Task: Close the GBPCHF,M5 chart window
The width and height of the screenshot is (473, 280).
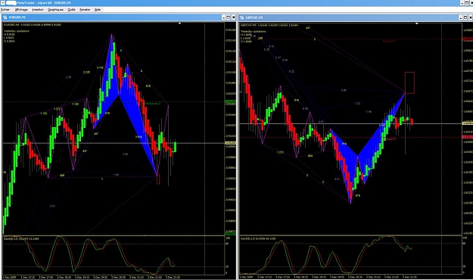Action: 470,17
